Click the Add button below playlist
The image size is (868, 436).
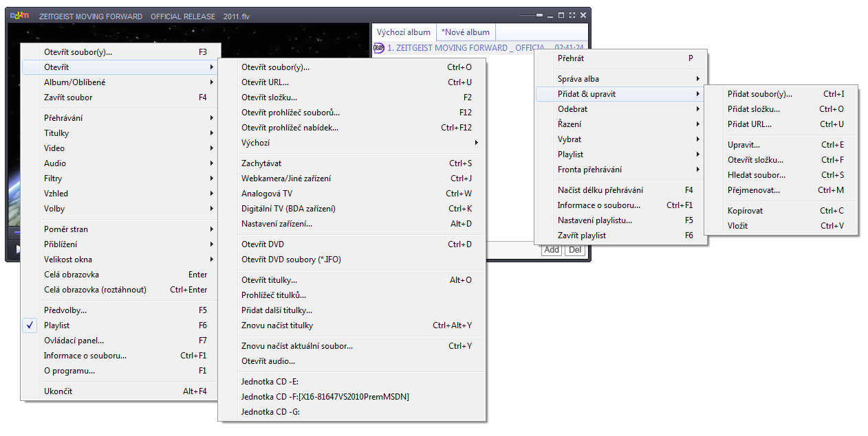(552, 250)
